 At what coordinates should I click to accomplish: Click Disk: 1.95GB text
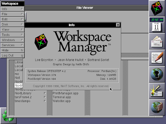pos(108,79)
